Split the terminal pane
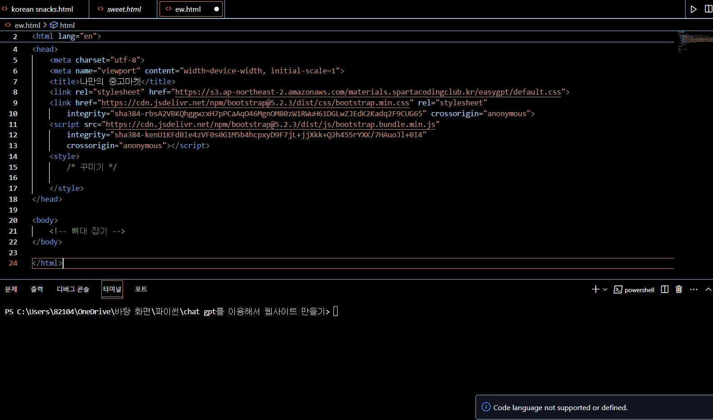Image resolution: width=713 pixels, height=420 pixels. click(665, 289)
